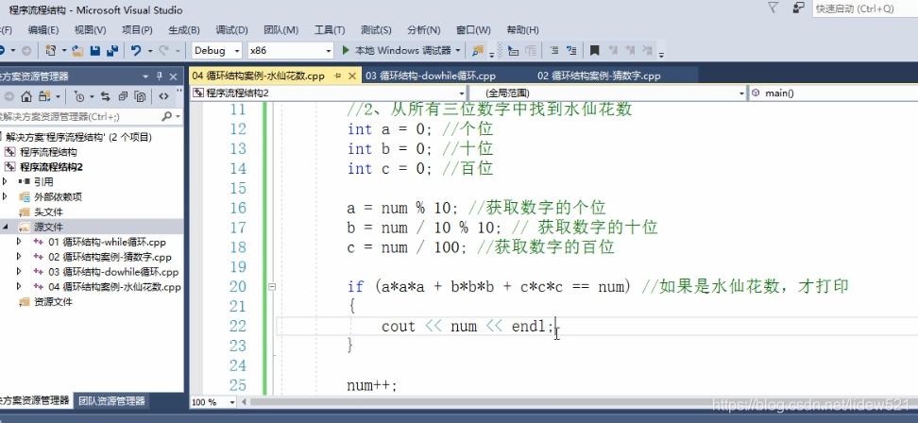This screenshot has height=423, width=918.
Task: Click the green start debugging arrow
Action: (x=346, y=50)
